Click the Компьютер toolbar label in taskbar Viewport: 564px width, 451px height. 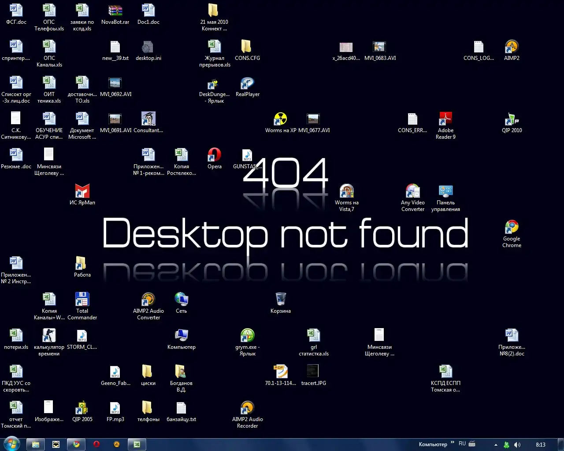point(433,444)
